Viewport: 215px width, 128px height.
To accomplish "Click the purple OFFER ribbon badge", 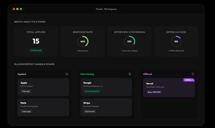I will pos(189,80).
